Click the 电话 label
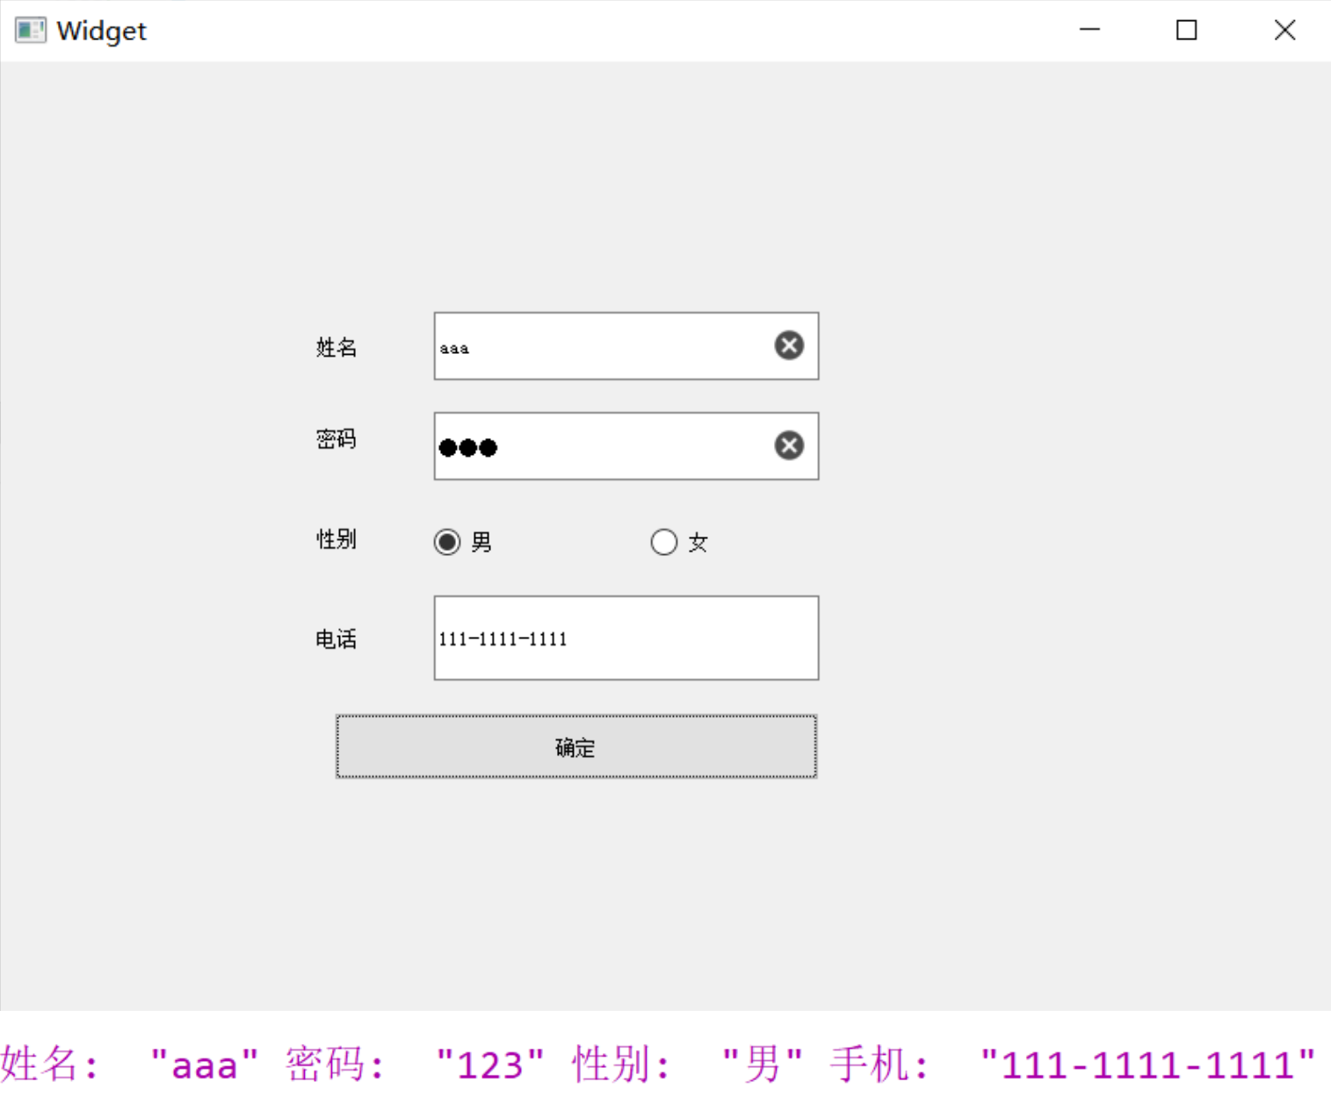 click(x=336, y=638)
